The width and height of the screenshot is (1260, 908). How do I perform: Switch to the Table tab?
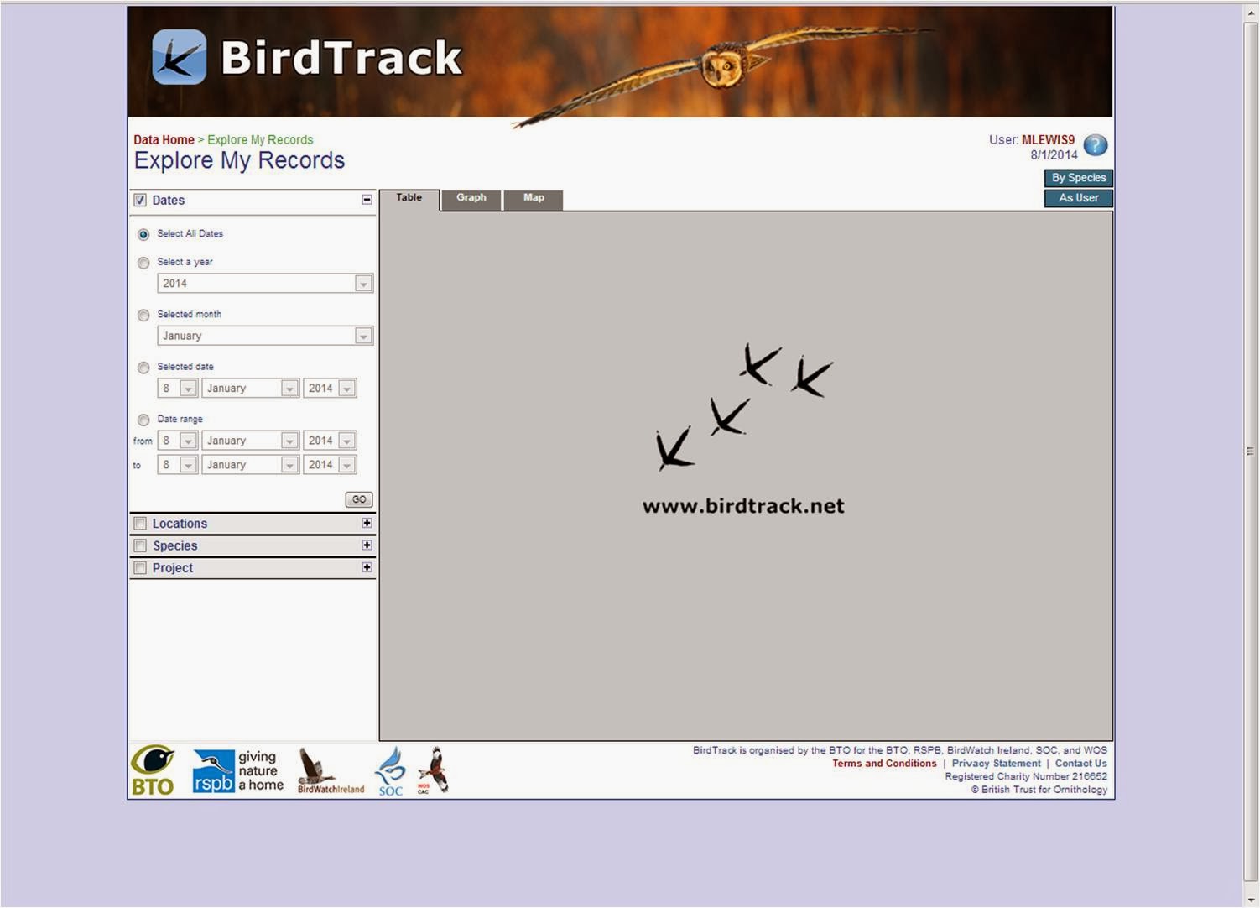coord(409,200)
